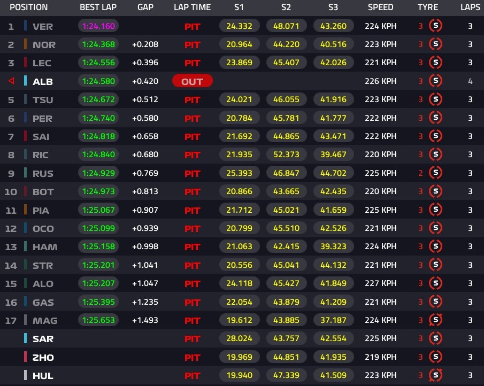Click the soft tyre icon for ZHO
The height and width of the screenshot is (386, 484).
pyautogui.click(x=435, y=357)
